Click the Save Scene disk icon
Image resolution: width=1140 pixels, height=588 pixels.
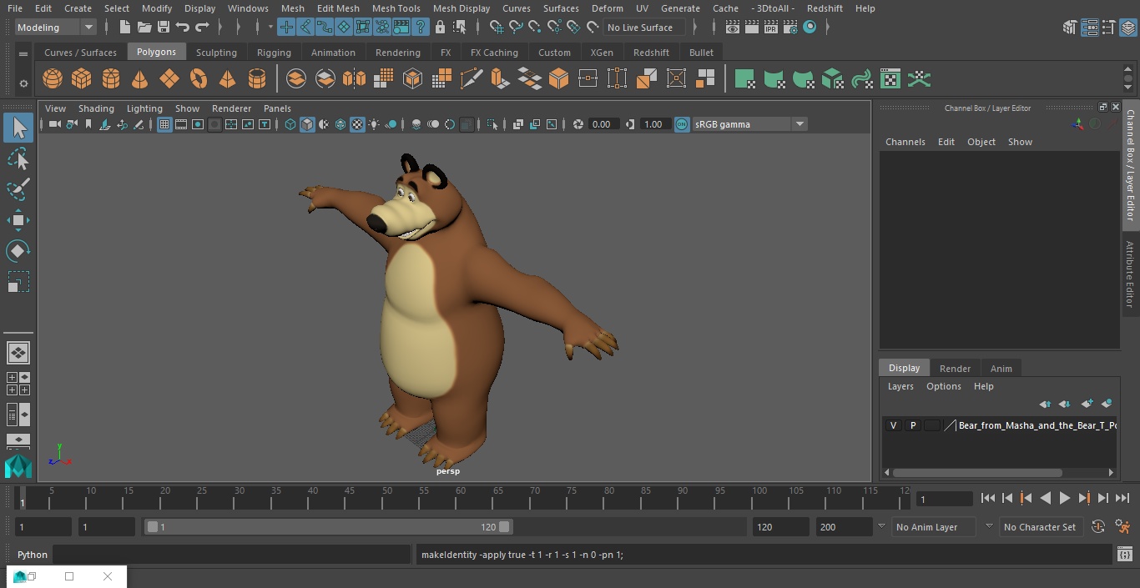point(164,28)
